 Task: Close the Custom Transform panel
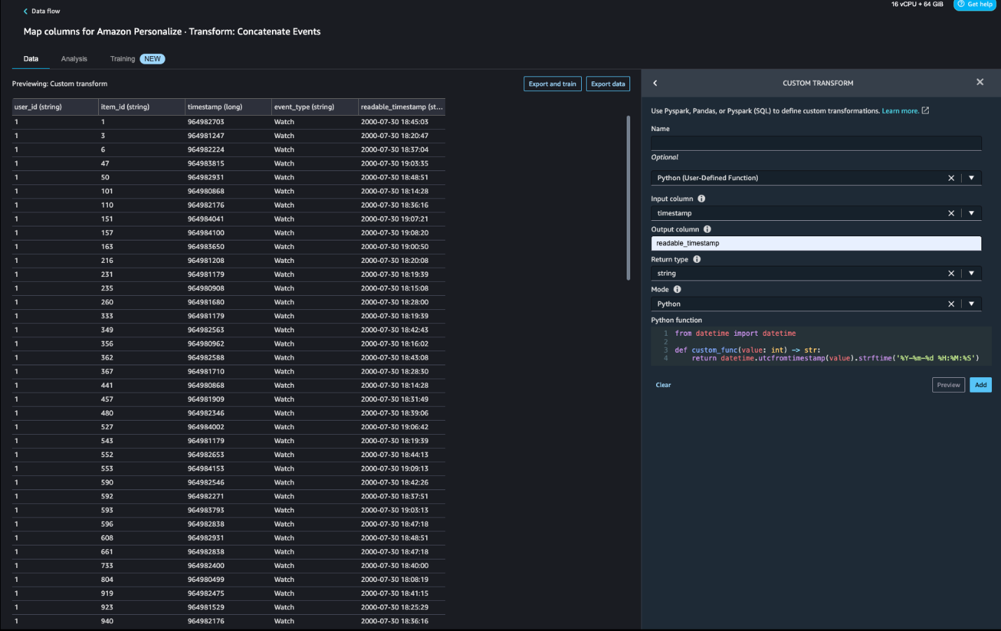pos(980,82)
